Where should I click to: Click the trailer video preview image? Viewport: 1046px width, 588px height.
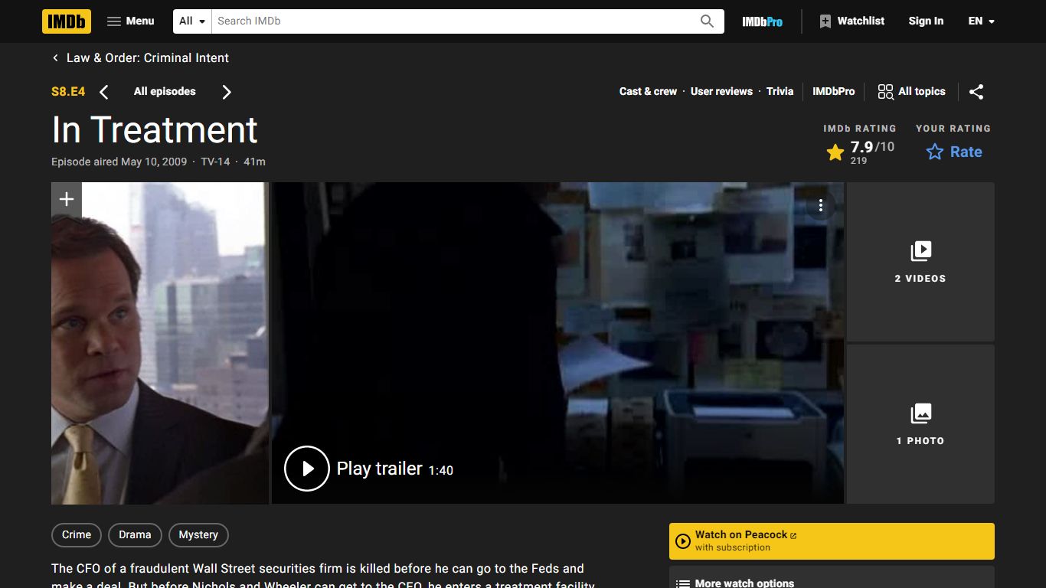click(557, 343)
